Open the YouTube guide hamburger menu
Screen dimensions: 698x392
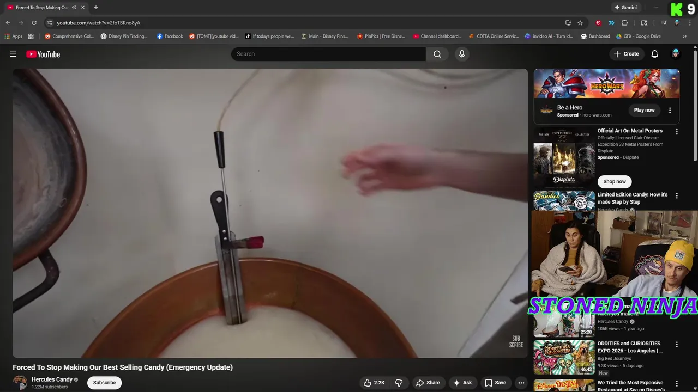coord(13,54)
